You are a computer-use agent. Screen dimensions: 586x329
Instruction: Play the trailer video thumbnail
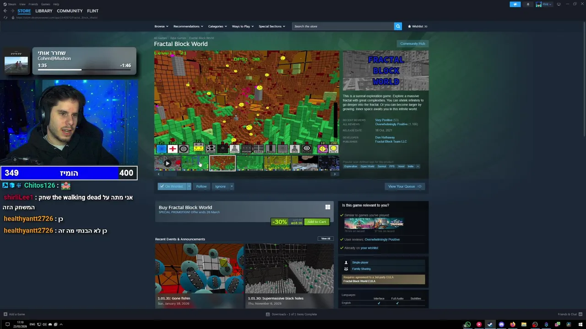[168, 163]
